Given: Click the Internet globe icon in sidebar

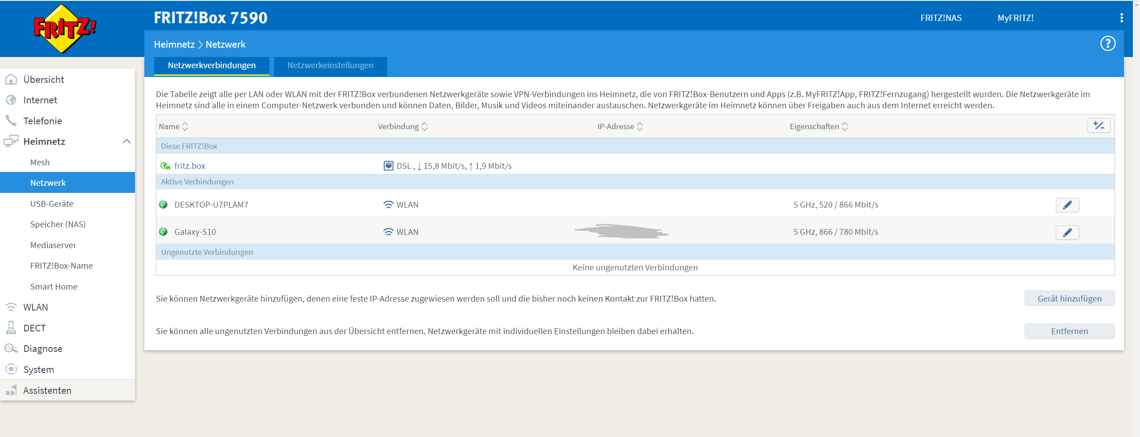Looking at the screenshot, I should point(11,100).
